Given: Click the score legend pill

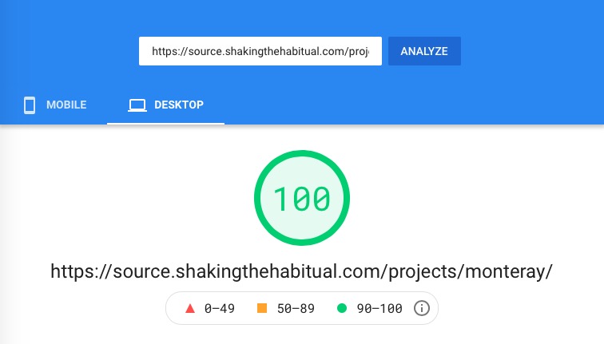Looking at the screenshot, I should (302, 308).
